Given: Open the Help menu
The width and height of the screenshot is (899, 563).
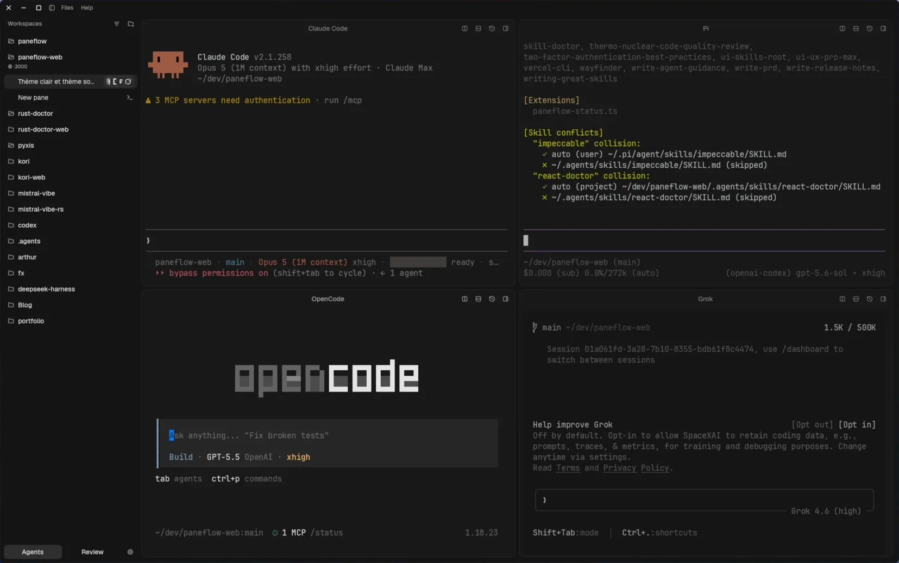Looking at the screenshot, I should pyautogui.click(x=87, y=8).
